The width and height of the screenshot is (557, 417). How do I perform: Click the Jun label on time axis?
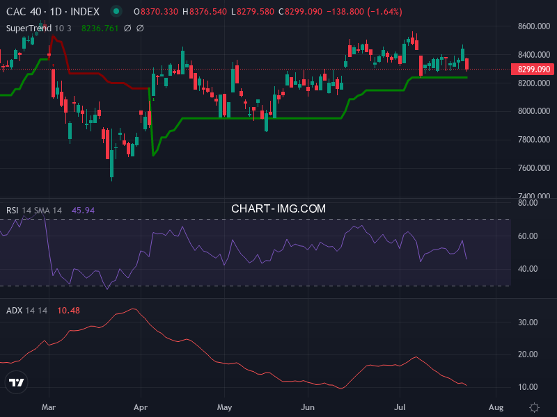tap(308, 407)
